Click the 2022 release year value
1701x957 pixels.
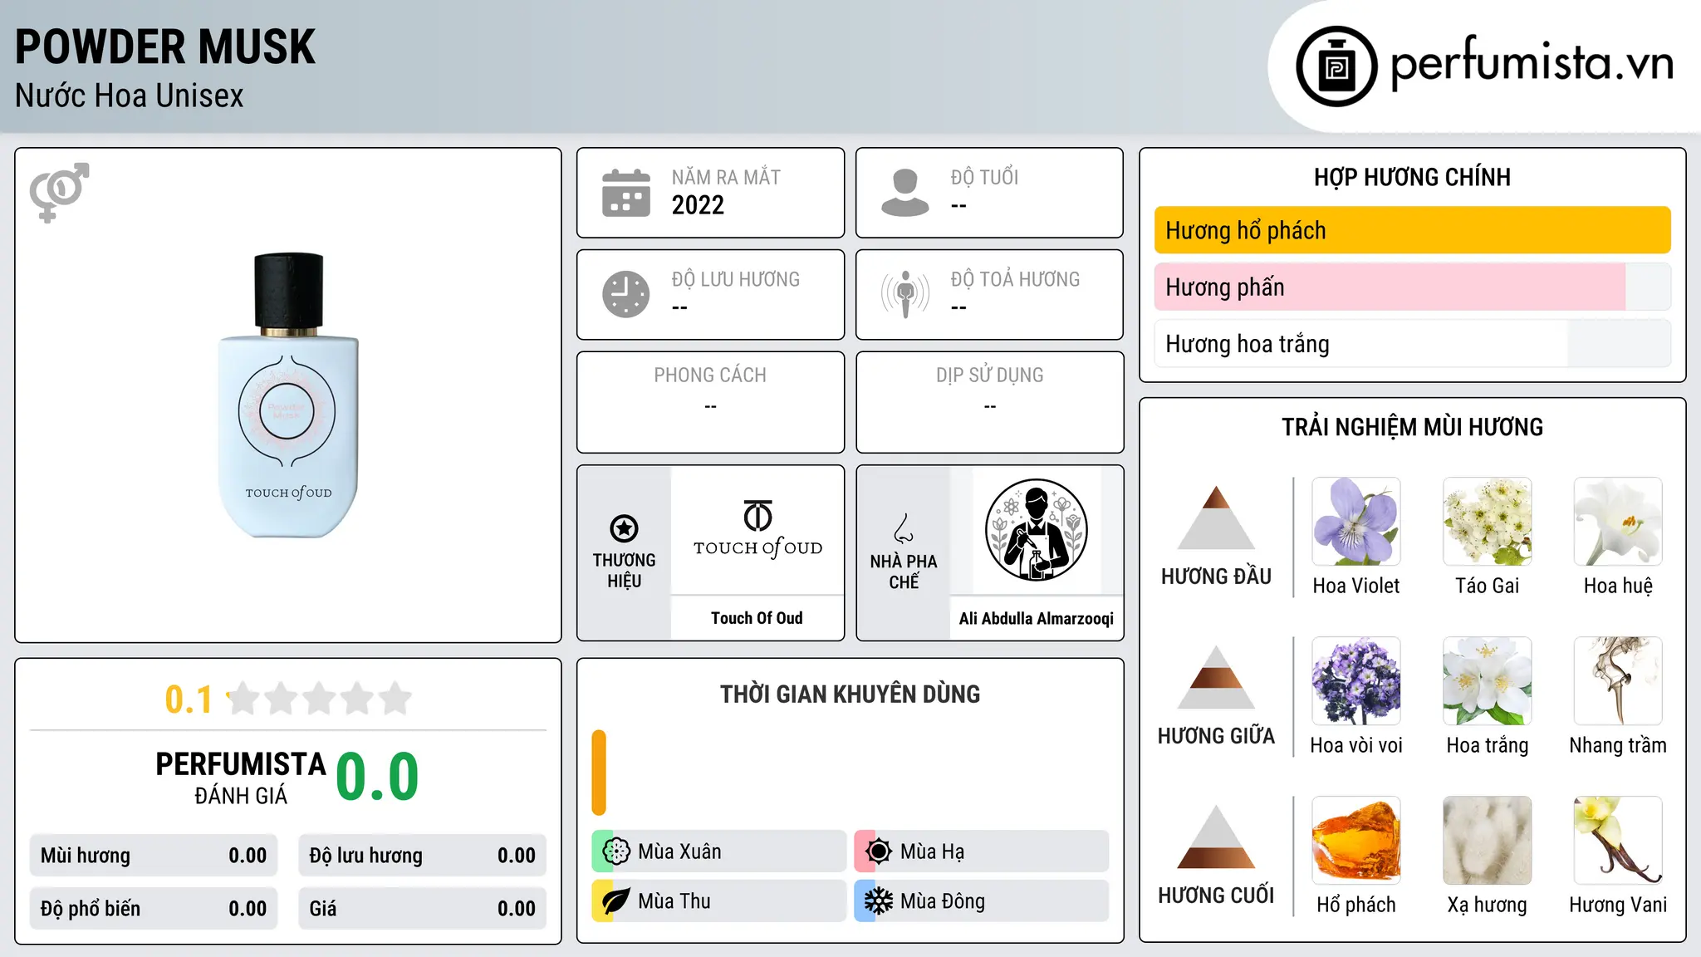point(698,205)
